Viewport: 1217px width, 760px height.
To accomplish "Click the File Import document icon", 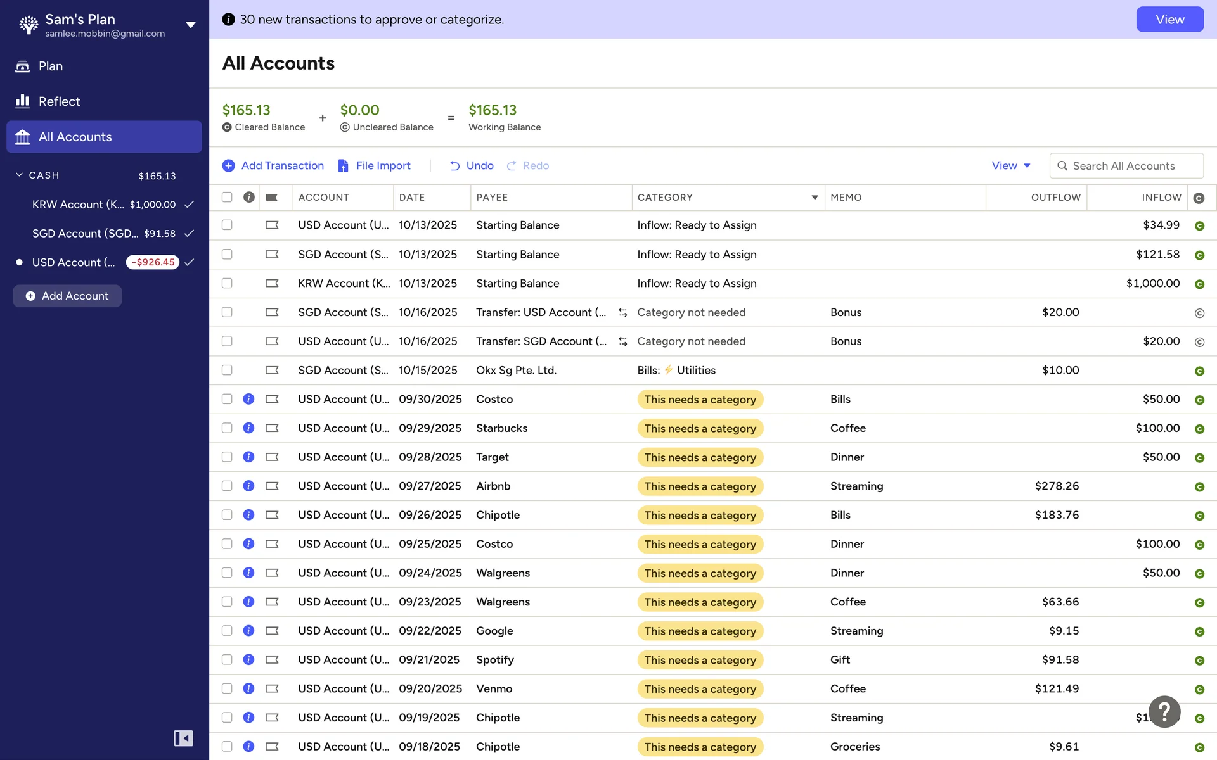I will pyautogui.click(x=343, y=166).
